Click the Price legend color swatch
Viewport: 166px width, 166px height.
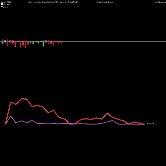(x=2, y=7)
